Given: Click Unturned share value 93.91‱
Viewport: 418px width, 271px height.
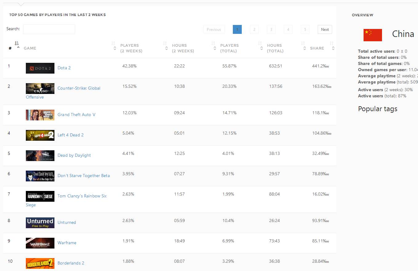Looking at the screenshot, I should tap(320, 220).
